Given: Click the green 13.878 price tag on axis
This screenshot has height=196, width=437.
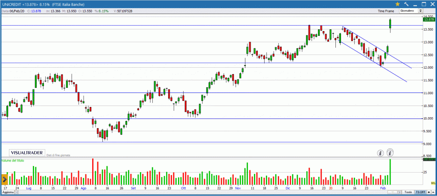Looking at the screenshot, I should point(428,20).
